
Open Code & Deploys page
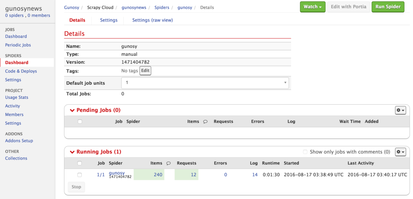pyautogui.click(x=21, y=71)
